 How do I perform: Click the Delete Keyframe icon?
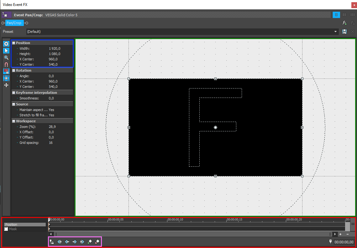[97, 242]
